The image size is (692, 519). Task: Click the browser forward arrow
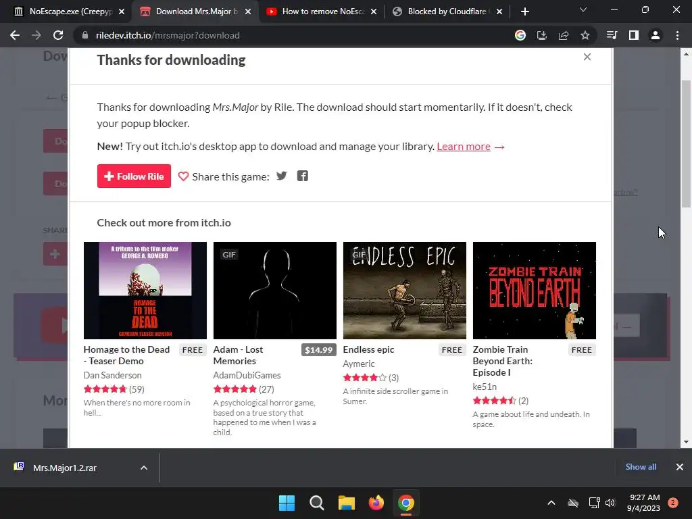[36, 35]
